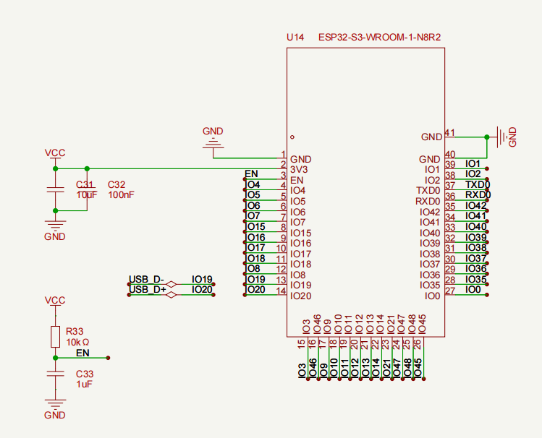Click the C33 designator text
The image size is (542, 438).
pos(85,374)
